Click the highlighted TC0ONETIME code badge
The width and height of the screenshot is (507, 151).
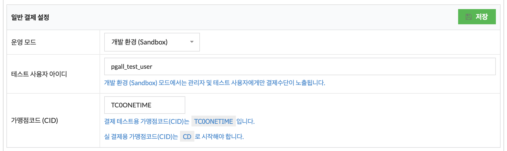pyautogui.click(x=213, y=121)
